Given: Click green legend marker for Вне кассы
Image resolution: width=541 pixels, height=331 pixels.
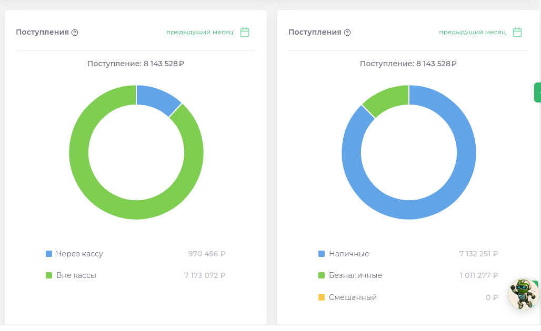Looking at the screenshot, I should click(x=49, y=275).
